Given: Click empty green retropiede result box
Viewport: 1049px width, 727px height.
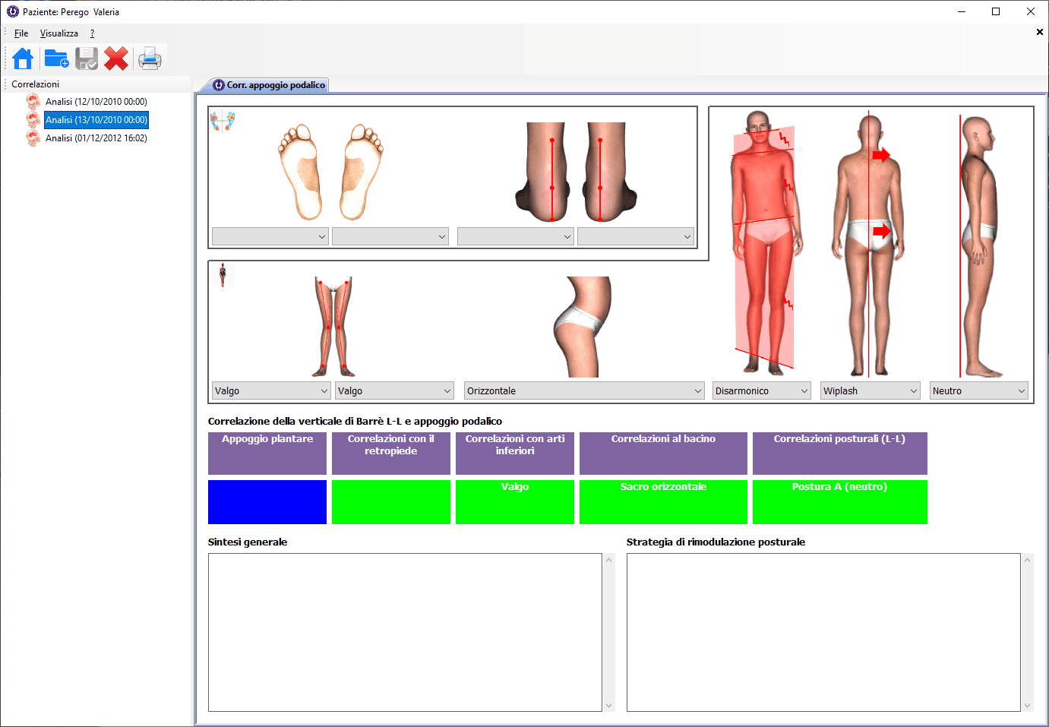Looking at the screenshot, I should coord(391,502).
